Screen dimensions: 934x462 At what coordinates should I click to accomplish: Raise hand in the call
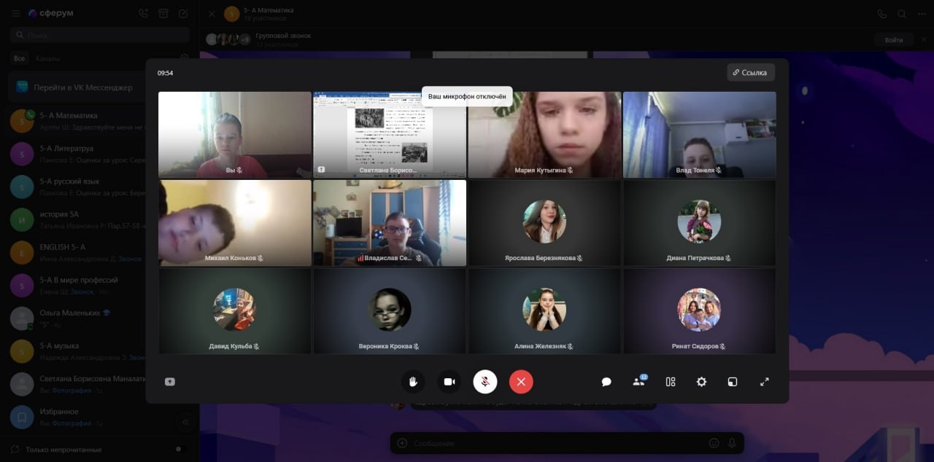413,382
